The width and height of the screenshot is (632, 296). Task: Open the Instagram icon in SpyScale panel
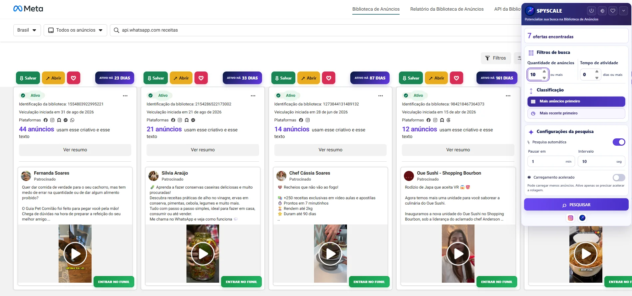pyautogui.click(x=570, y=218)
